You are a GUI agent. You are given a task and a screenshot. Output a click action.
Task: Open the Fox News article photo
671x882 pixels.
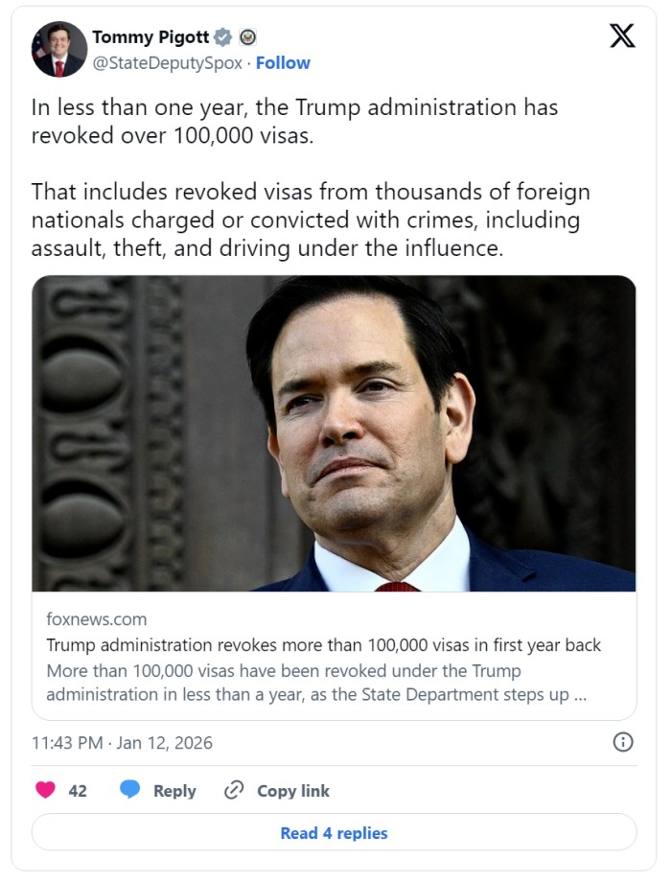tap(334, 433)
